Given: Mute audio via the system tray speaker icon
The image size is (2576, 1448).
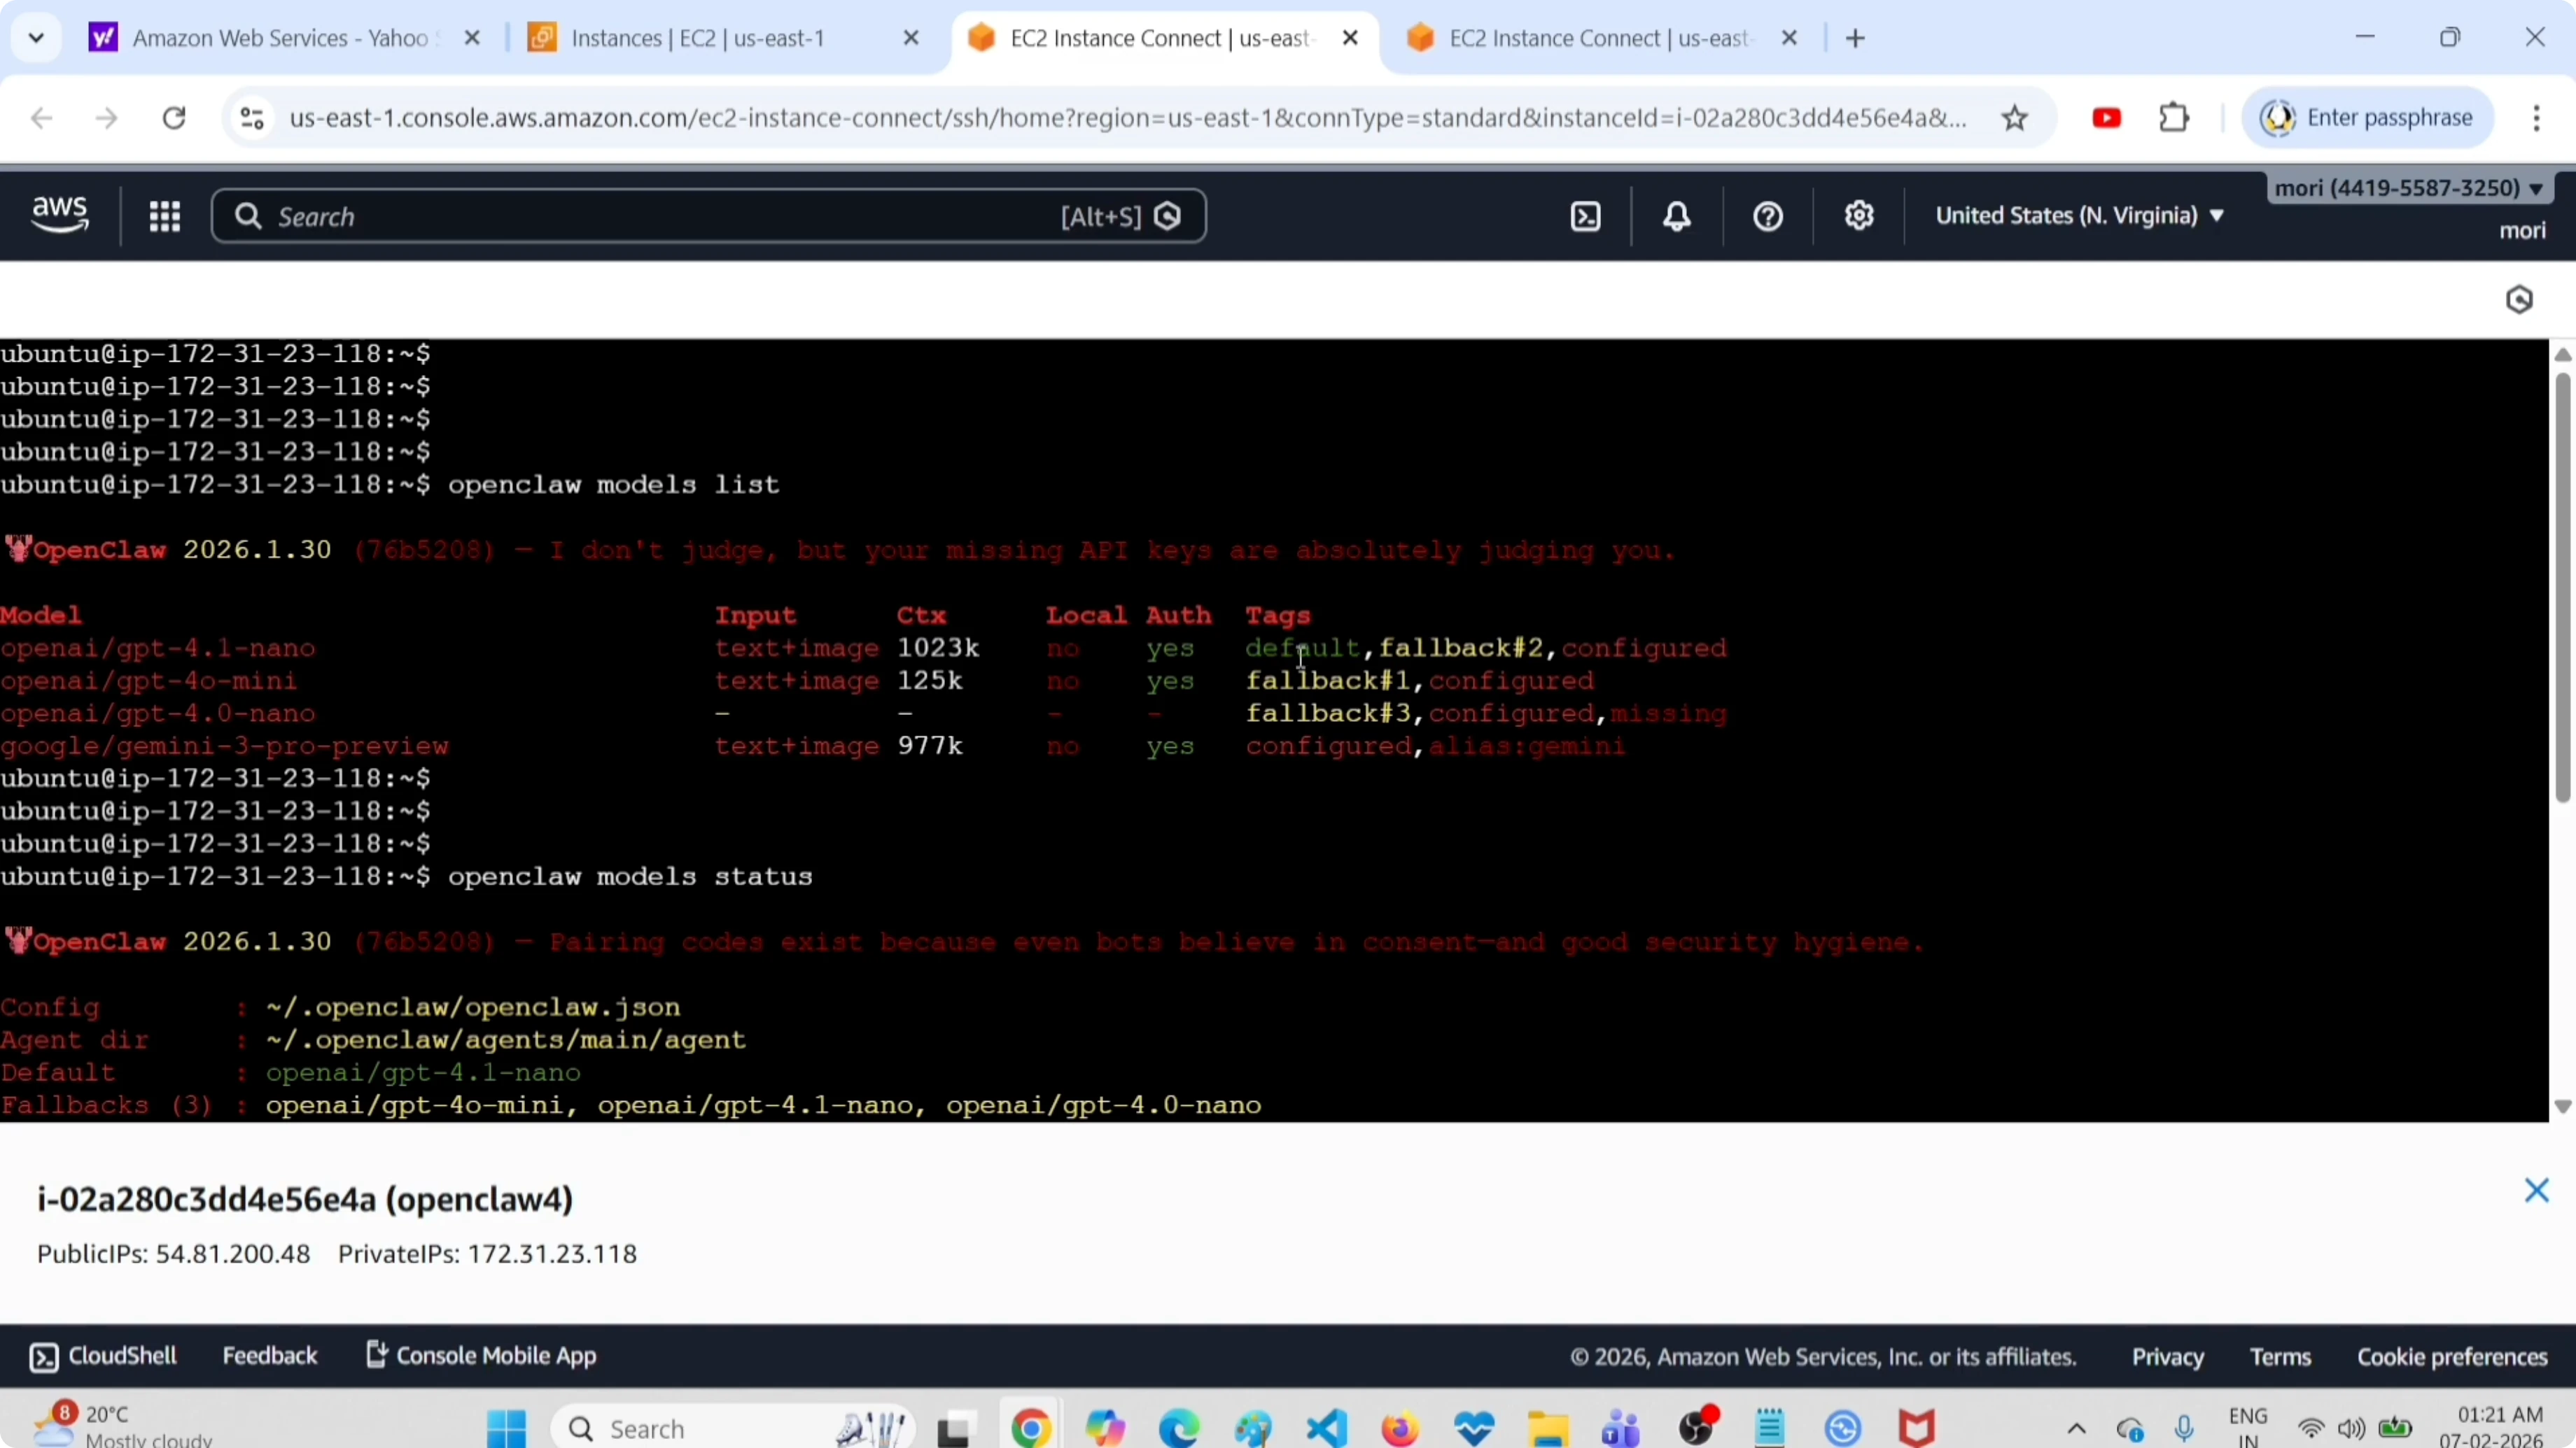Looking at the screenshot, I should (x=2352, y=1427).
